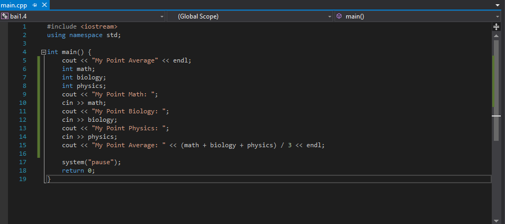
Task: Click the bai1.4 project icon
Action: point(5,16)
